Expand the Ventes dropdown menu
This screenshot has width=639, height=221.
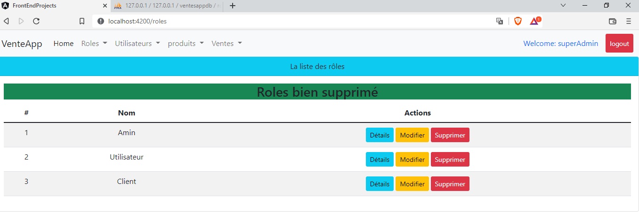point(226,43)
